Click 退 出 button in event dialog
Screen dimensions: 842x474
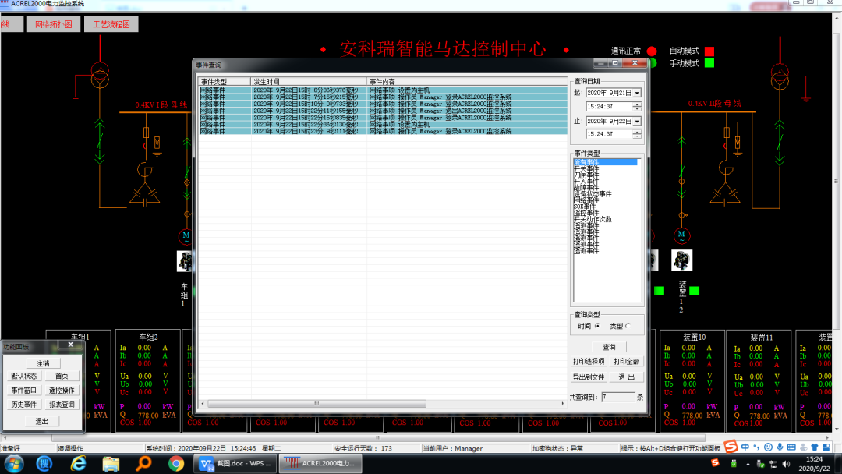[626, 377]
